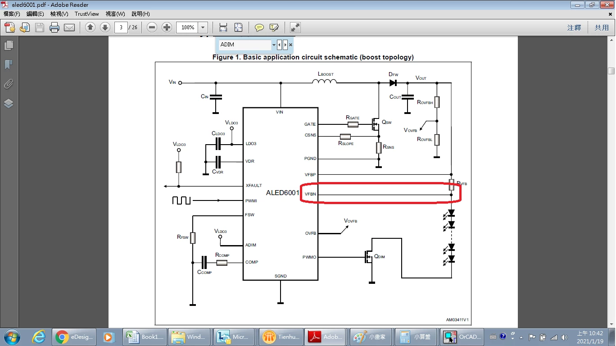Click the scrollbar up arrow

[x=611, y=40]
